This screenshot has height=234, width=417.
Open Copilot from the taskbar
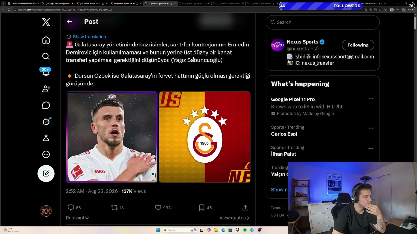pos(209,230)
